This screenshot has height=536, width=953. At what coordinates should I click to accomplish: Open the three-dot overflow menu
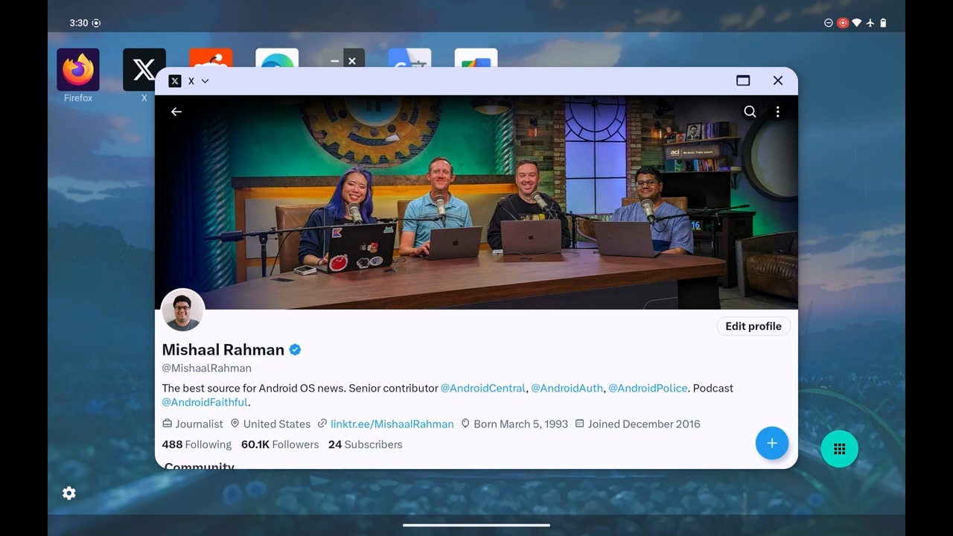click(777, 112)
